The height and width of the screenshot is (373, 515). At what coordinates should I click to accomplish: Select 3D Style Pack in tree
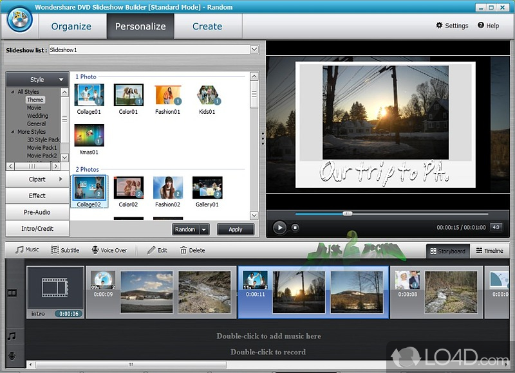tap(43, 140)
